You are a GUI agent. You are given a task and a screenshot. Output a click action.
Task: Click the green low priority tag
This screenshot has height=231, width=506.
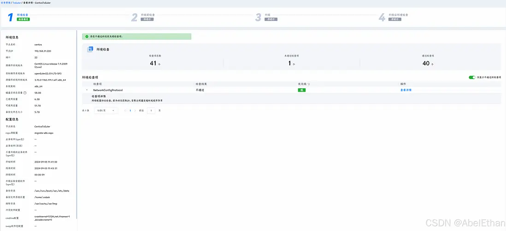[x=302, y=90]
